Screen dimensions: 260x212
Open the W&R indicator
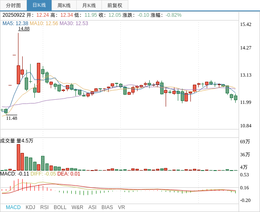pyautogui.click(x=77, y=207)
